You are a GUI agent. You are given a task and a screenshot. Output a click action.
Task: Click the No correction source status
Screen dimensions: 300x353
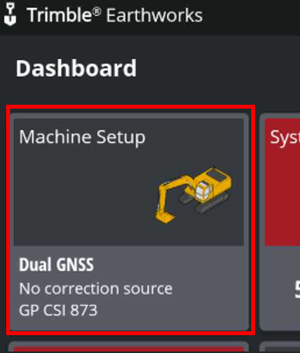pyautogui.click(x=95, y=289)
